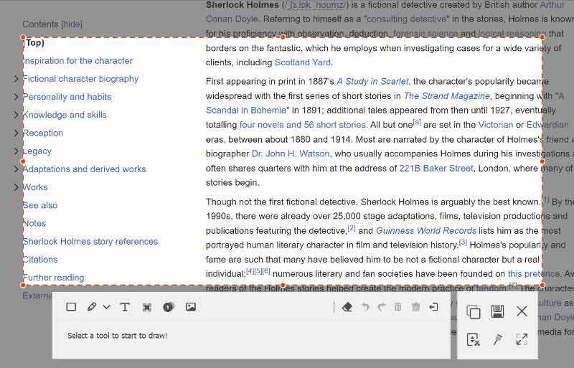Select the numbered step marker tool
The height and width of the screenshot is (368, 574).
click(x=169, y=307)
